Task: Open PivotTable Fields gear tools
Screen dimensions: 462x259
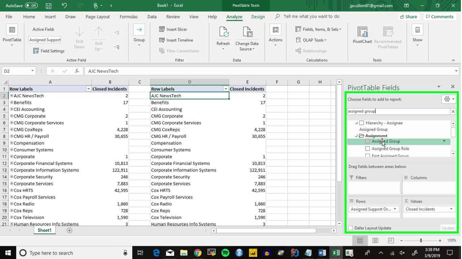Action: click(x=449, y=99)
